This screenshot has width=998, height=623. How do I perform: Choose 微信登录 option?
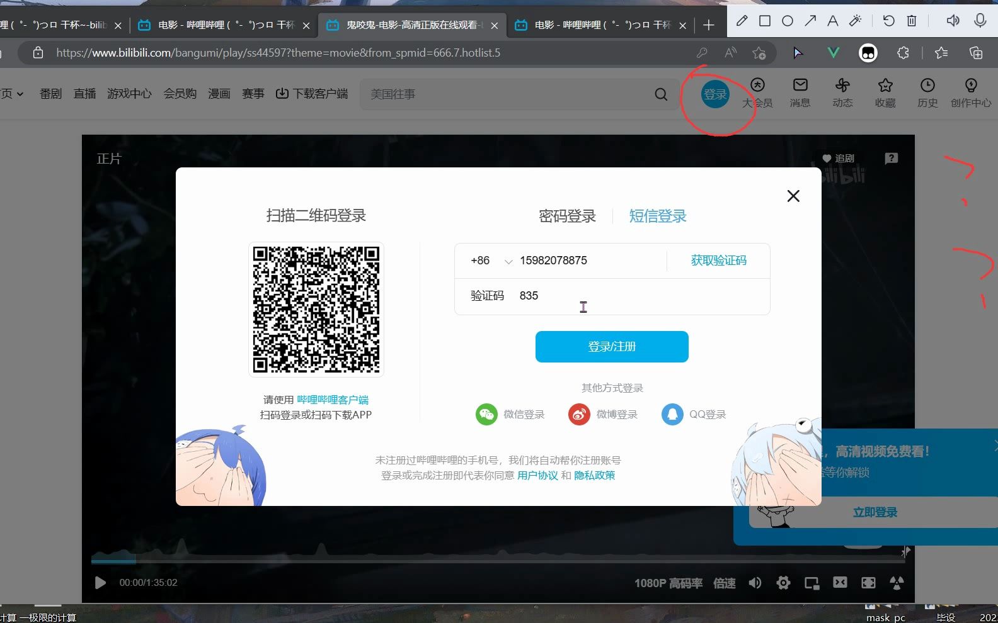(x=510, y=414)
